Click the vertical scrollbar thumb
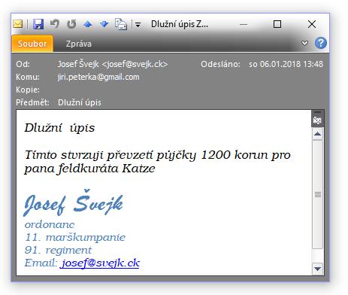The image size is (348, 295). (318, 194)
